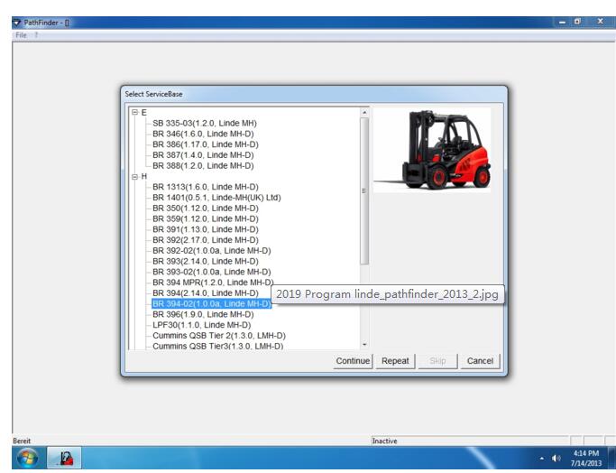Open the ? help menu
Screen dimensions: 616x473
(36, 35)
